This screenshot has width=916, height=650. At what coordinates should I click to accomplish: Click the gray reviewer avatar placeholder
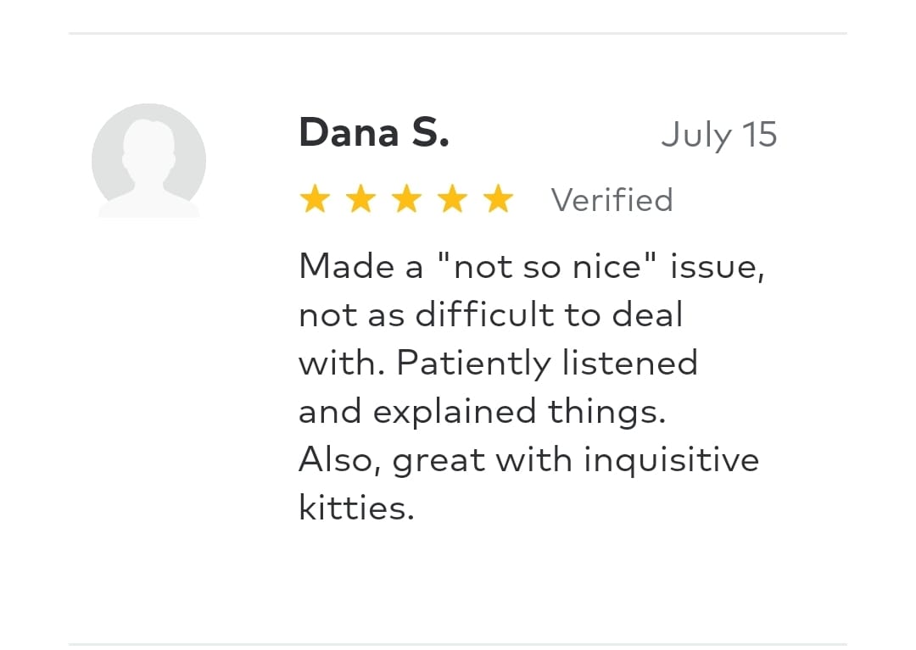148,160
